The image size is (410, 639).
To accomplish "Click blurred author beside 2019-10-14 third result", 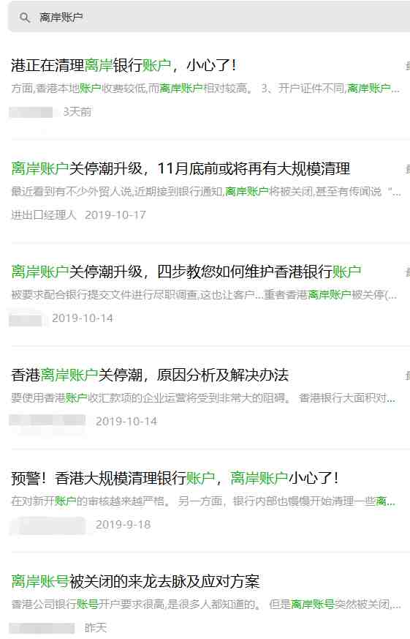I will (x=26, y=318).
